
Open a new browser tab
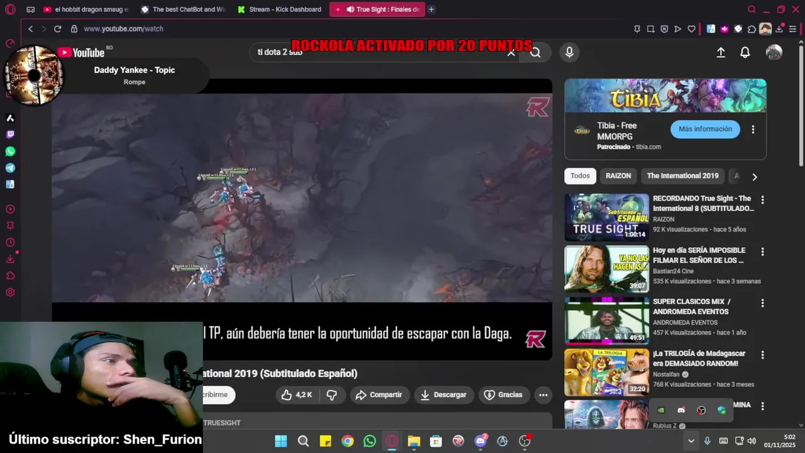coord(431,9)
